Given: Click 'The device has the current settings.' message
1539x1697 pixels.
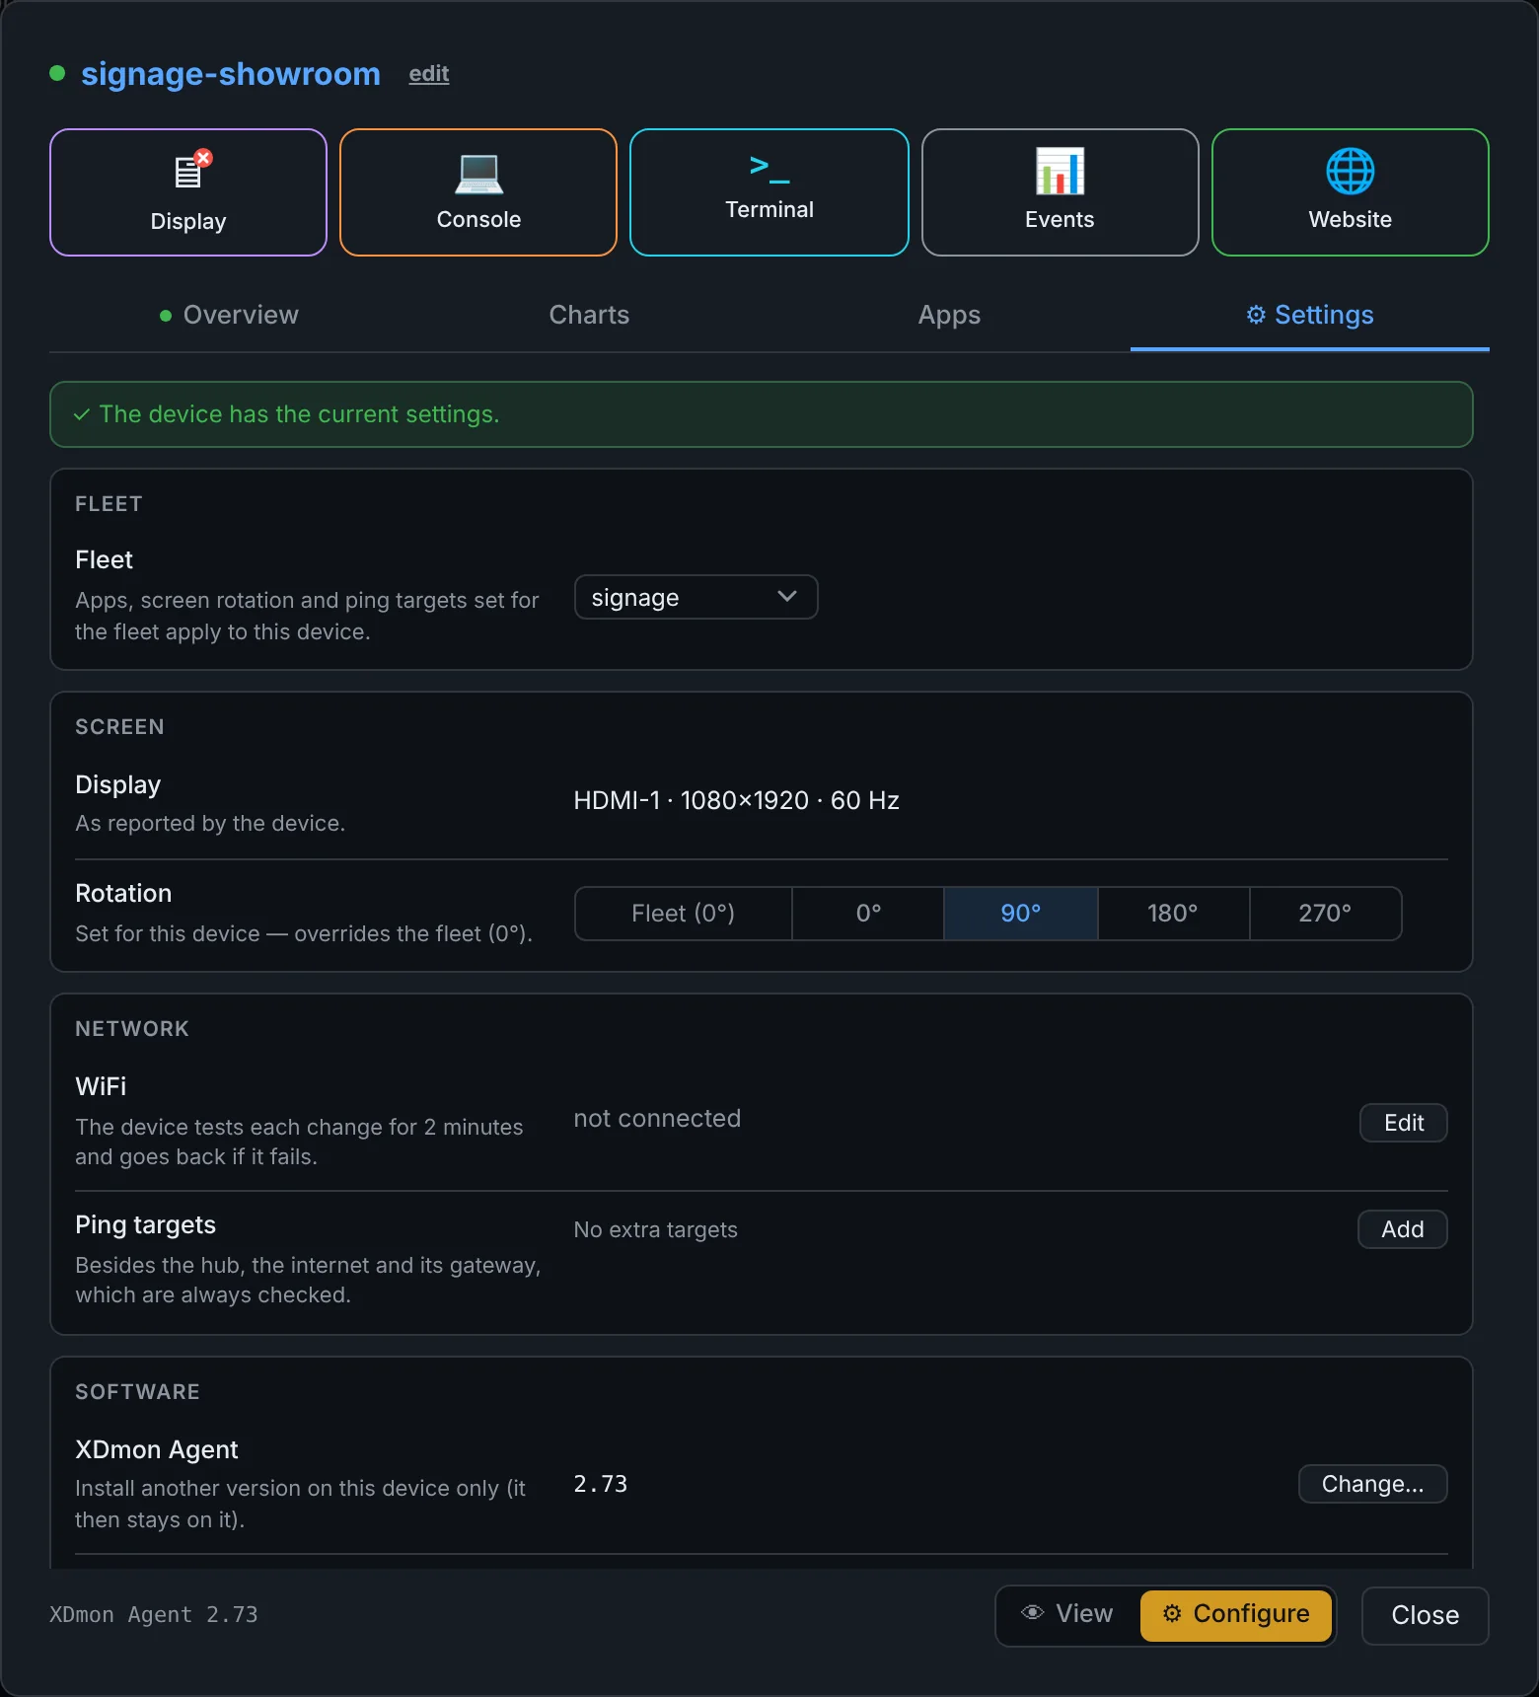Looking at the screenshot, I should (300, 414).
